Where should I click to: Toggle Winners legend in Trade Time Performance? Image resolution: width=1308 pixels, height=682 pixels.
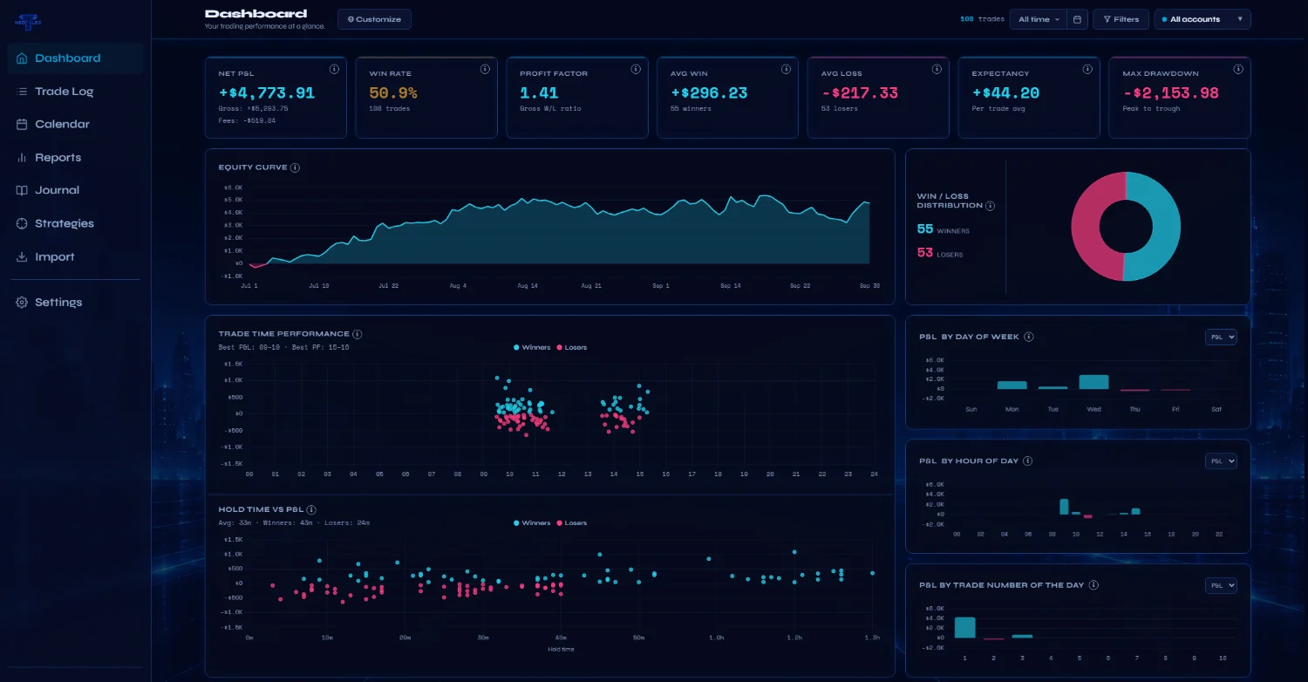coord(532,347)
